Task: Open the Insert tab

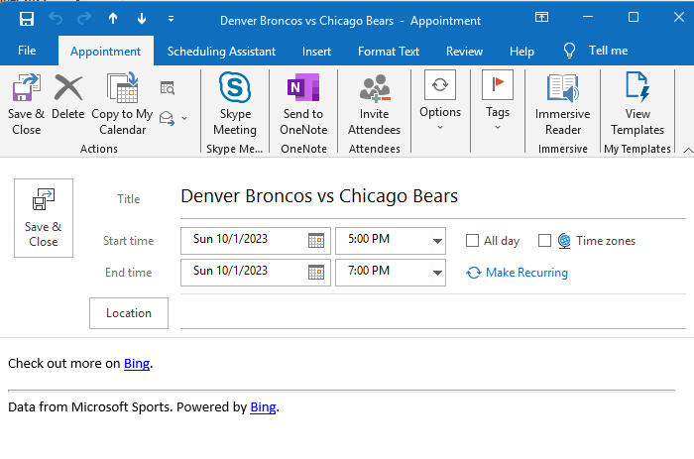Action: click(x=316, y=52)
